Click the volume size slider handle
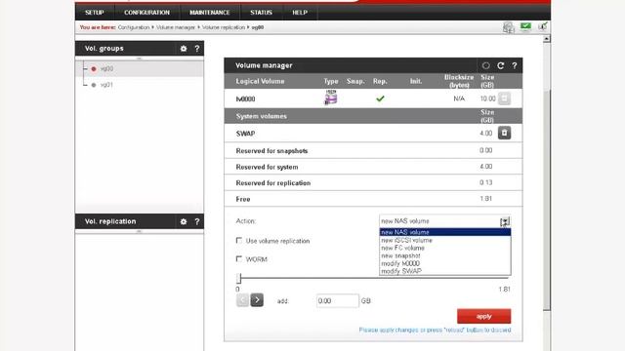The width and height of the screenshot is (625, 351). pyautogui.click(x=238, y=278)
